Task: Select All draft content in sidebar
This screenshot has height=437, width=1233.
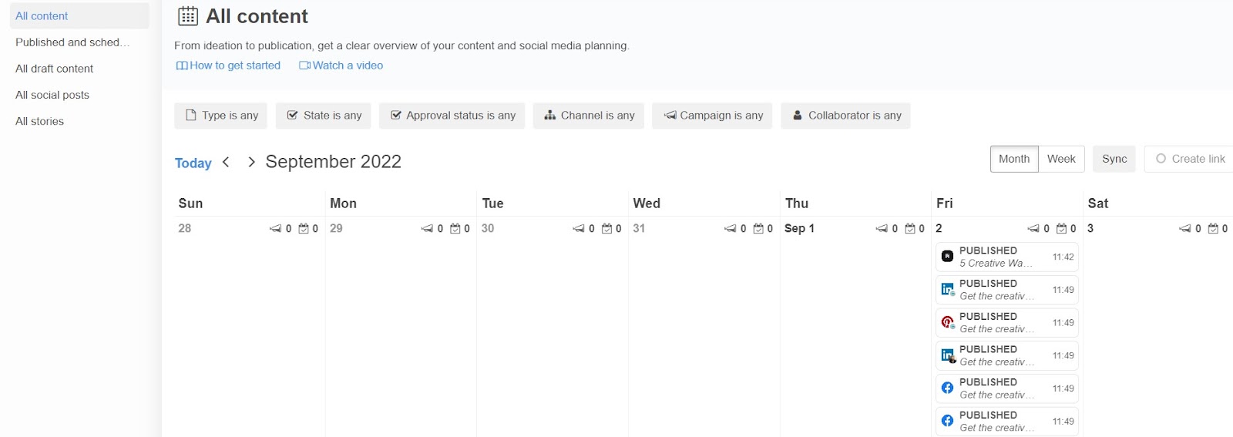Action: click(54, 69)
